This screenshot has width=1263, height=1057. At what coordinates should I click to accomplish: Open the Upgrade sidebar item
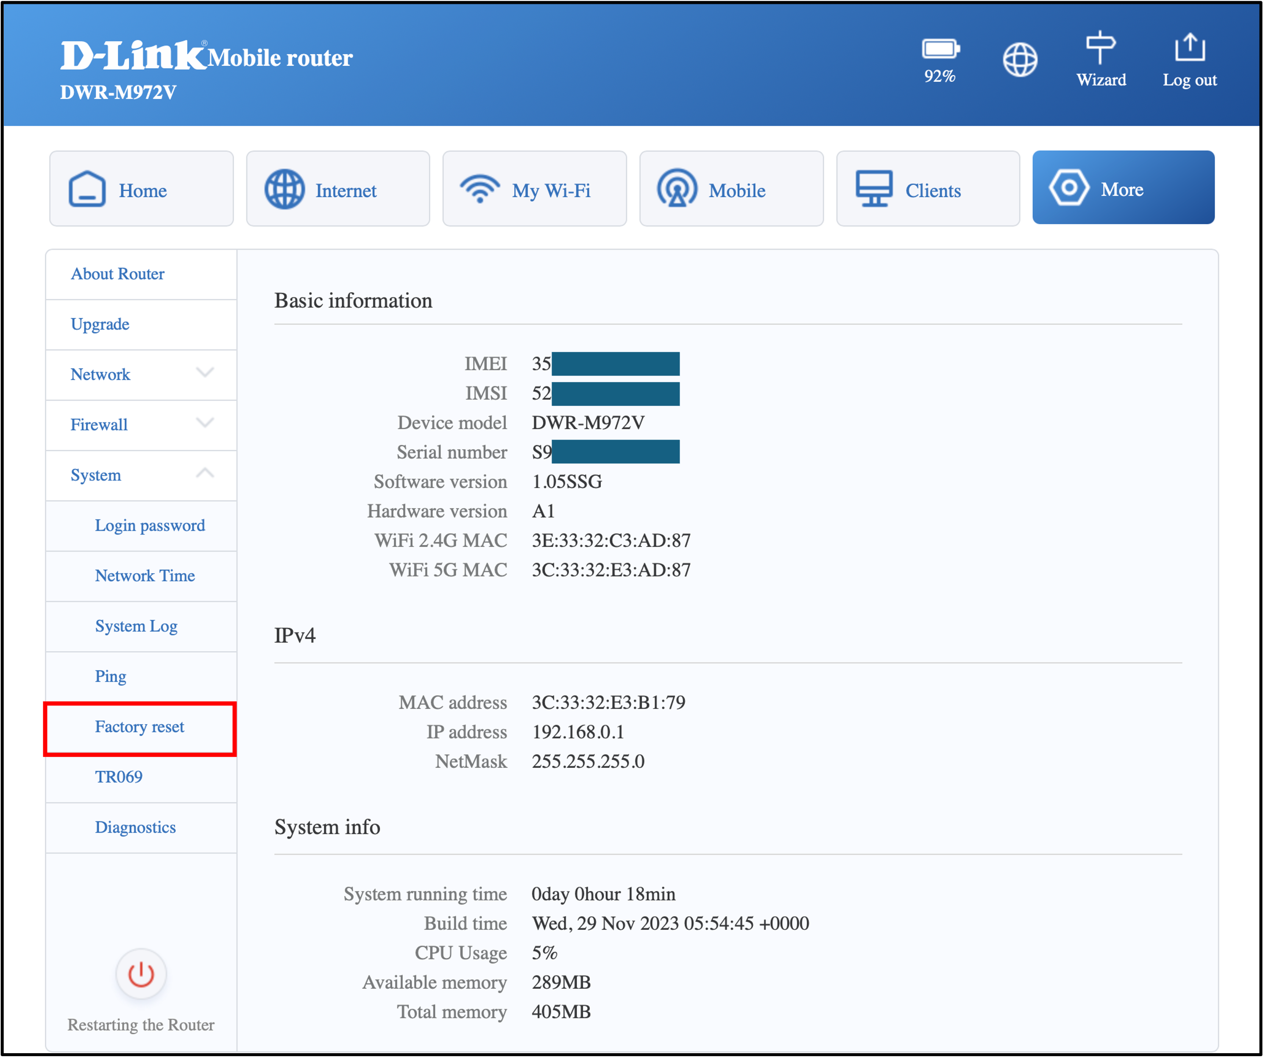[141, 325]
